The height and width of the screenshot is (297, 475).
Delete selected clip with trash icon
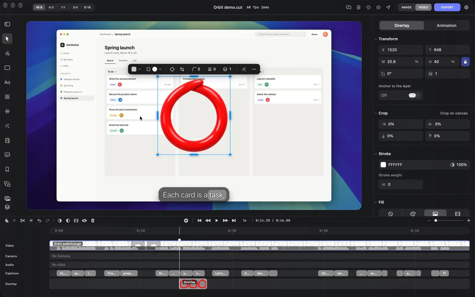[93, 220]
